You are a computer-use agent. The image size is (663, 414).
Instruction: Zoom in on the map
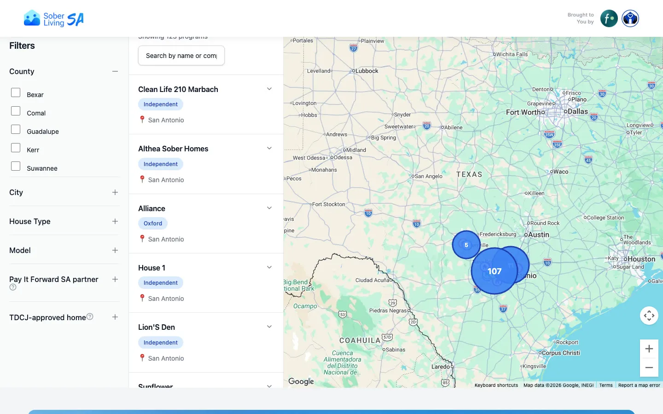click(x=649, y=349)
